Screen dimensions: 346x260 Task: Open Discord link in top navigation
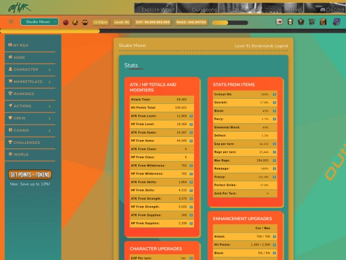coord(325,8)
